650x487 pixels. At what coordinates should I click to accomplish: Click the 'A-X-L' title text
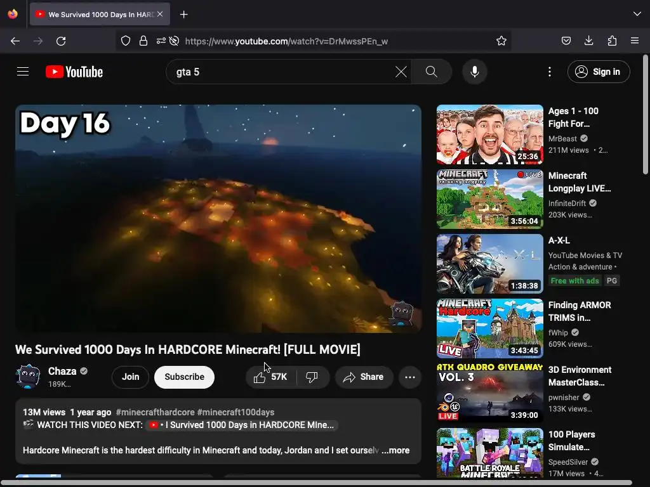click(559, 240)
